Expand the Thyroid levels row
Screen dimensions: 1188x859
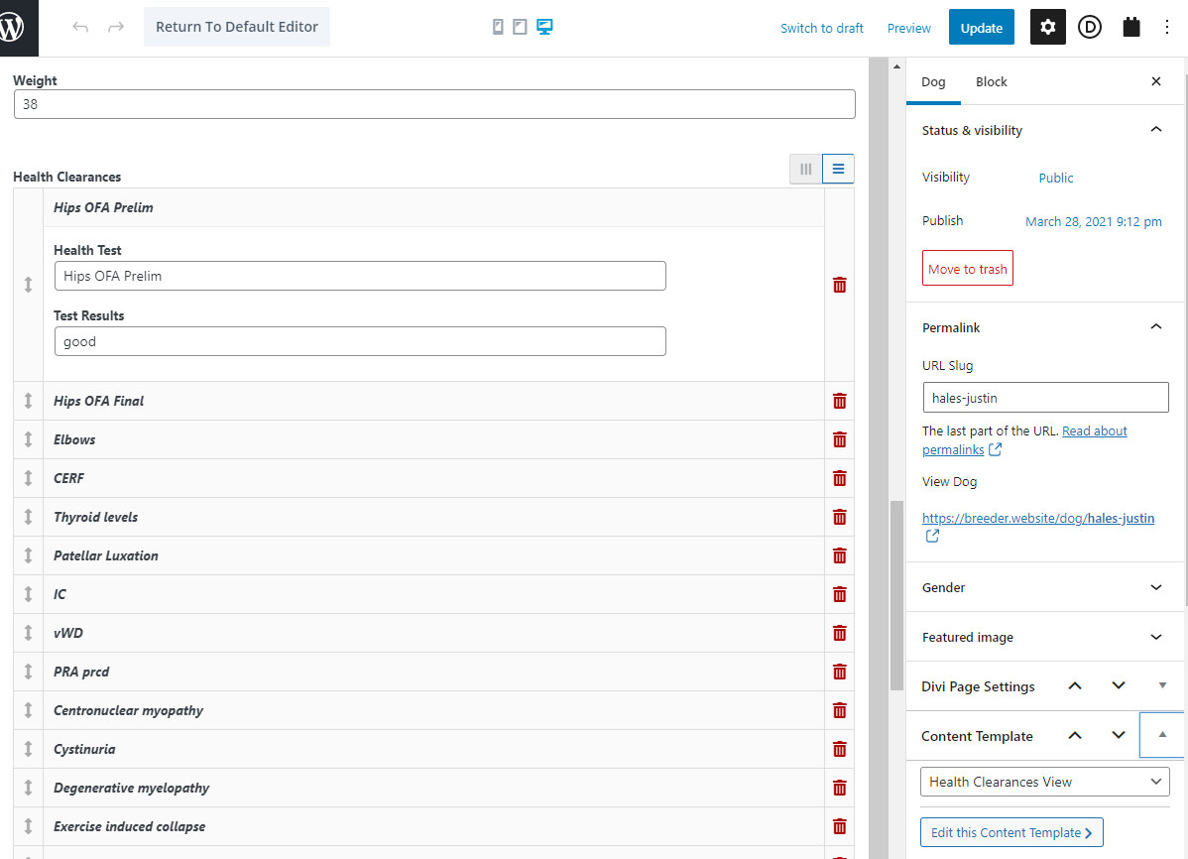pyautogui.click(x=433, y=517)
